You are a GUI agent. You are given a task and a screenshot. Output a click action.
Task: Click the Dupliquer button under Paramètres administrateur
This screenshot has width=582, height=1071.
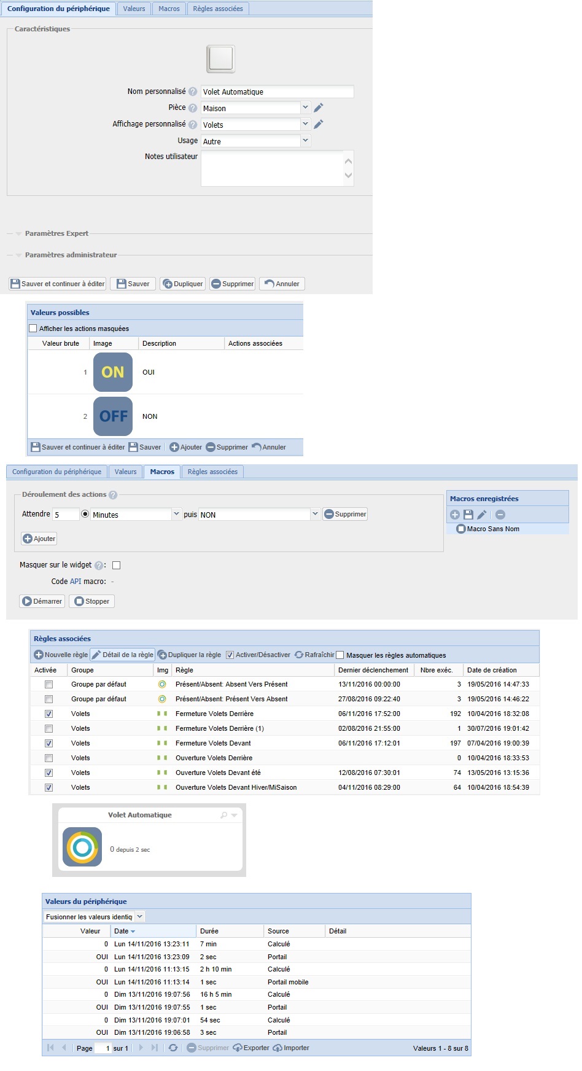tap(183, 284)
